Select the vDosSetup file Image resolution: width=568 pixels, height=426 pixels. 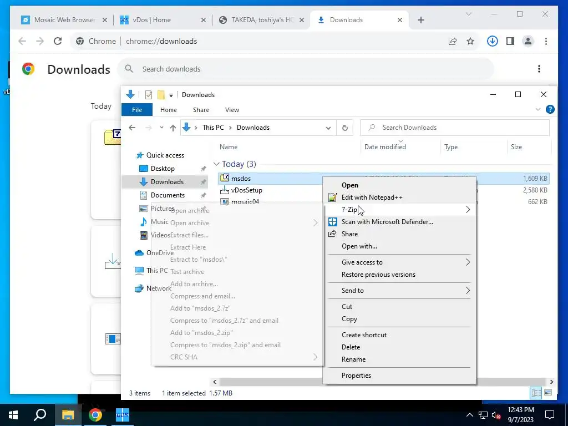click(246, 190)
